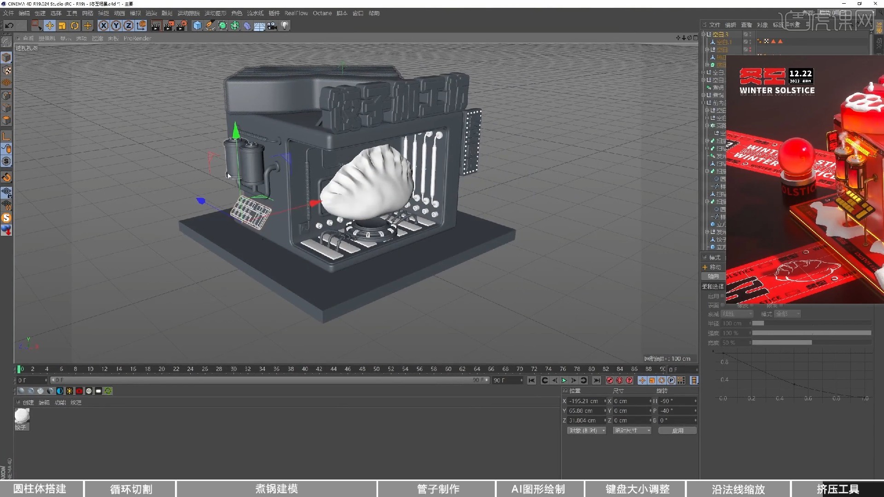Toggle Z axis lock

128,26
